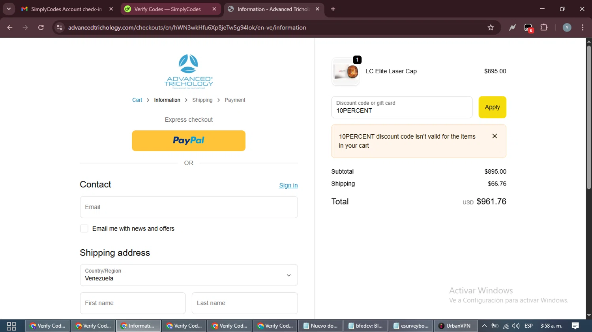The image size is (592, 332).
Task: Switch to Informati... Chrome taskbar window
Action: pos(138,326)
